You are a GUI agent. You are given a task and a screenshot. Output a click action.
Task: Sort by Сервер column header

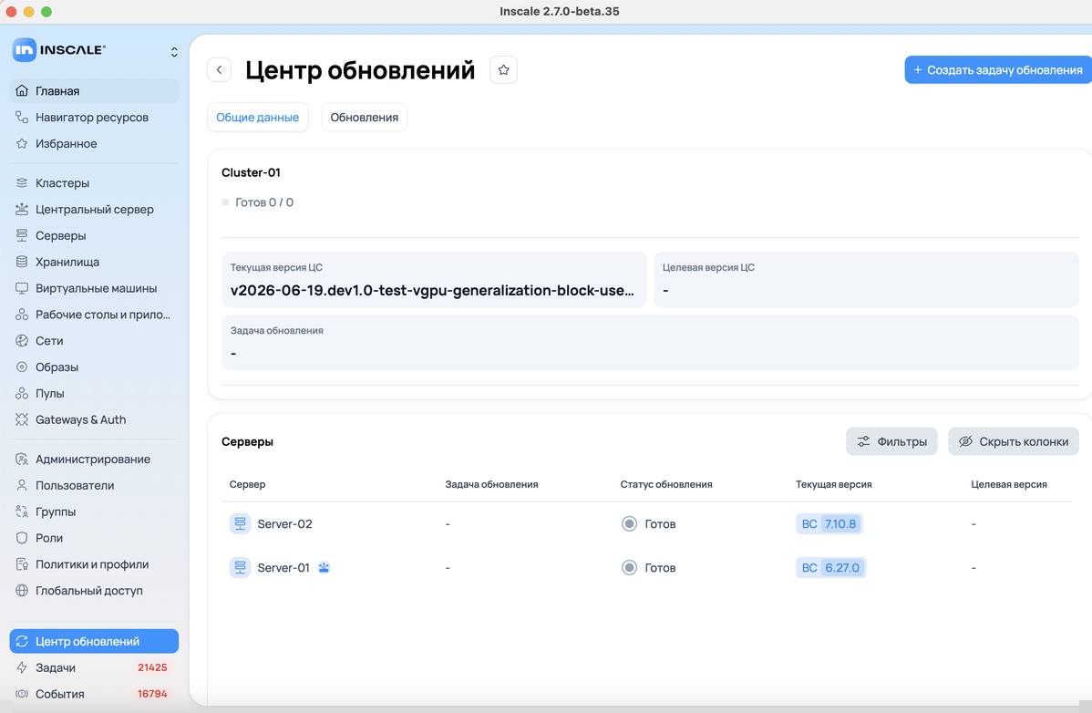tap(247, 485)
